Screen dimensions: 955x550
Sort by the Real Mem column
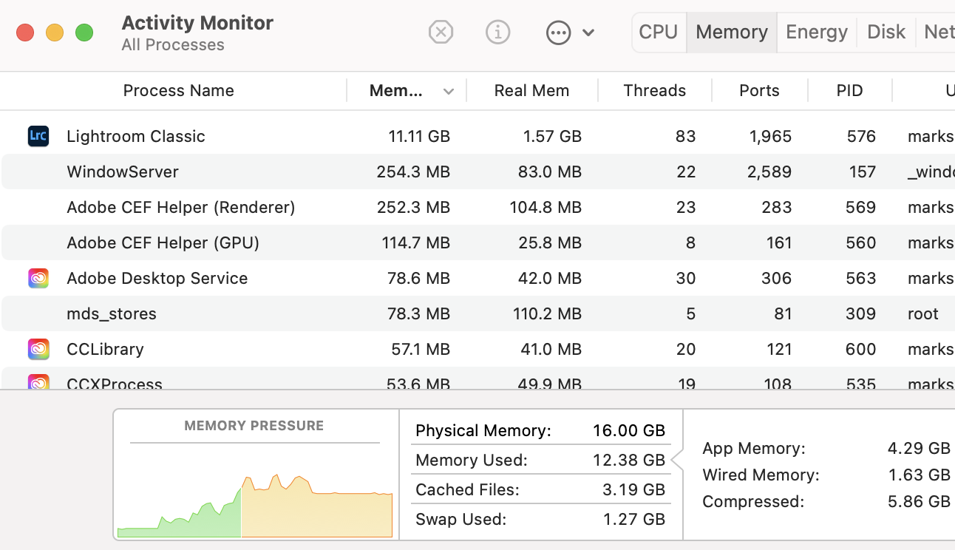(531, 91)
